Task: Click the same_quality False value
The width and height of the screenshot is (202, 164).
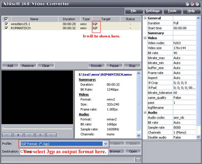Action: 185,98
